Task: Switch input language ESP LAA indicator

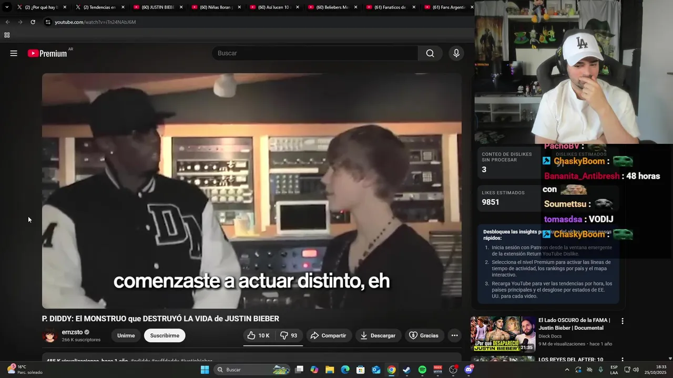Action: coord(614,370)
